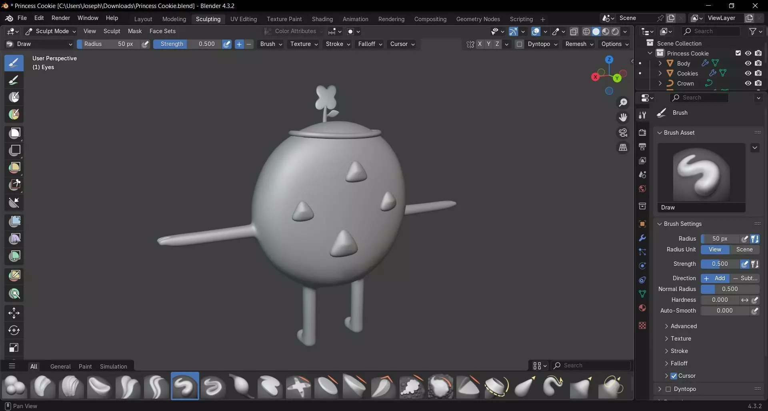The height and width of the screenshot is (411, 768).
Task: Adjust the Normal Radius slider
Action: coord(730,289)
